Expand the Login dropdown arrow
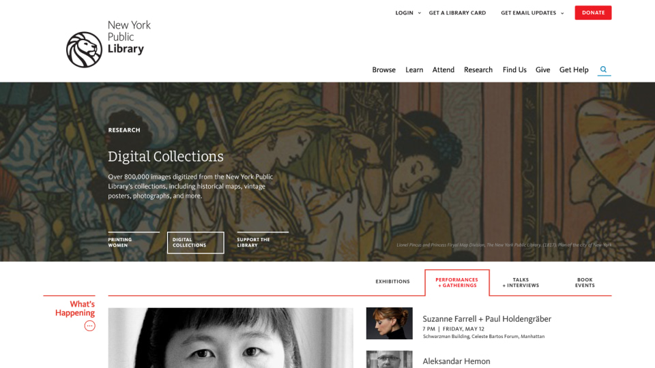 coord(420,13)
